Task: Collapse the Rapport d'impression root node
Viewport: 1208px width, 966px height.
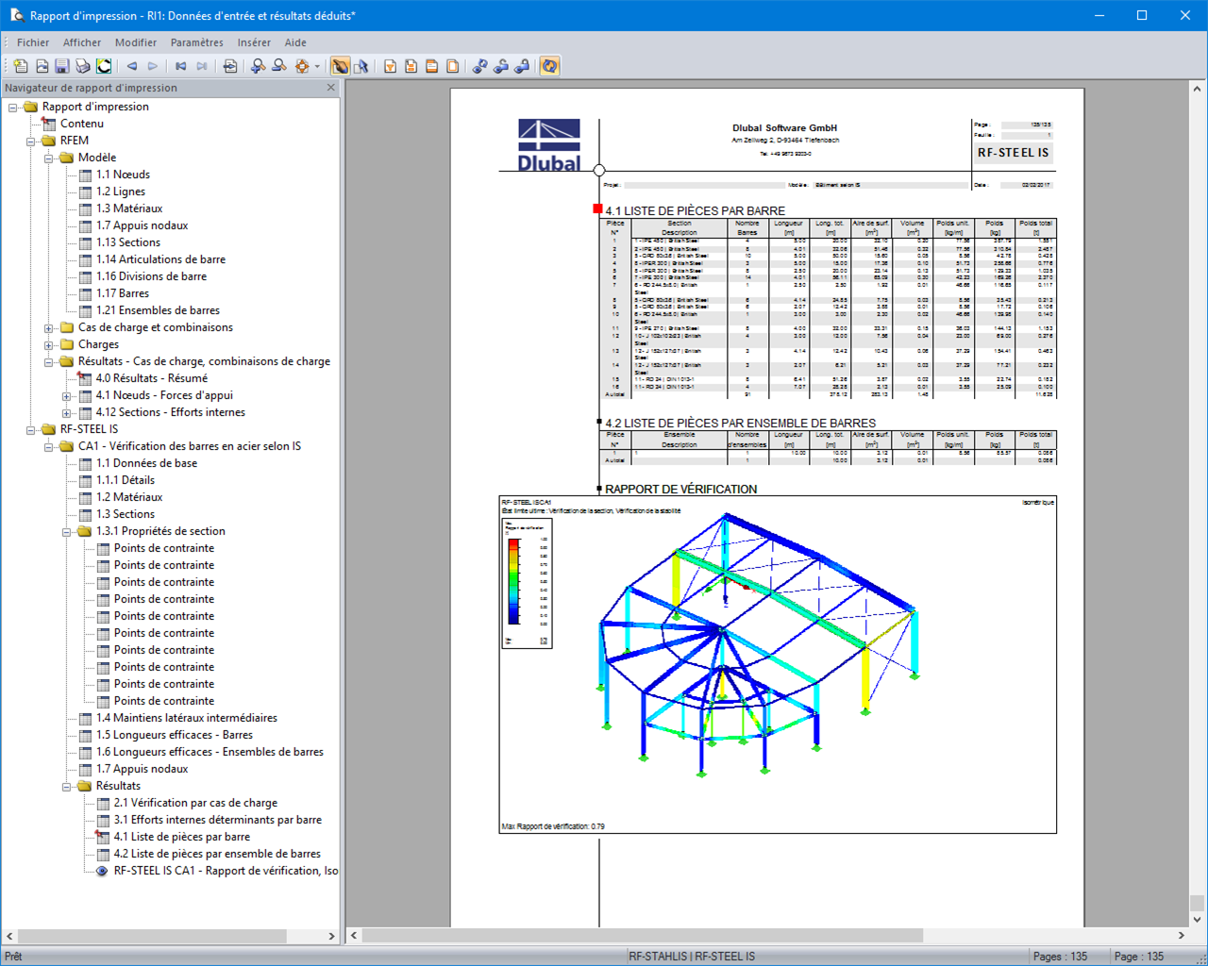Action: [x=13, y=107]
